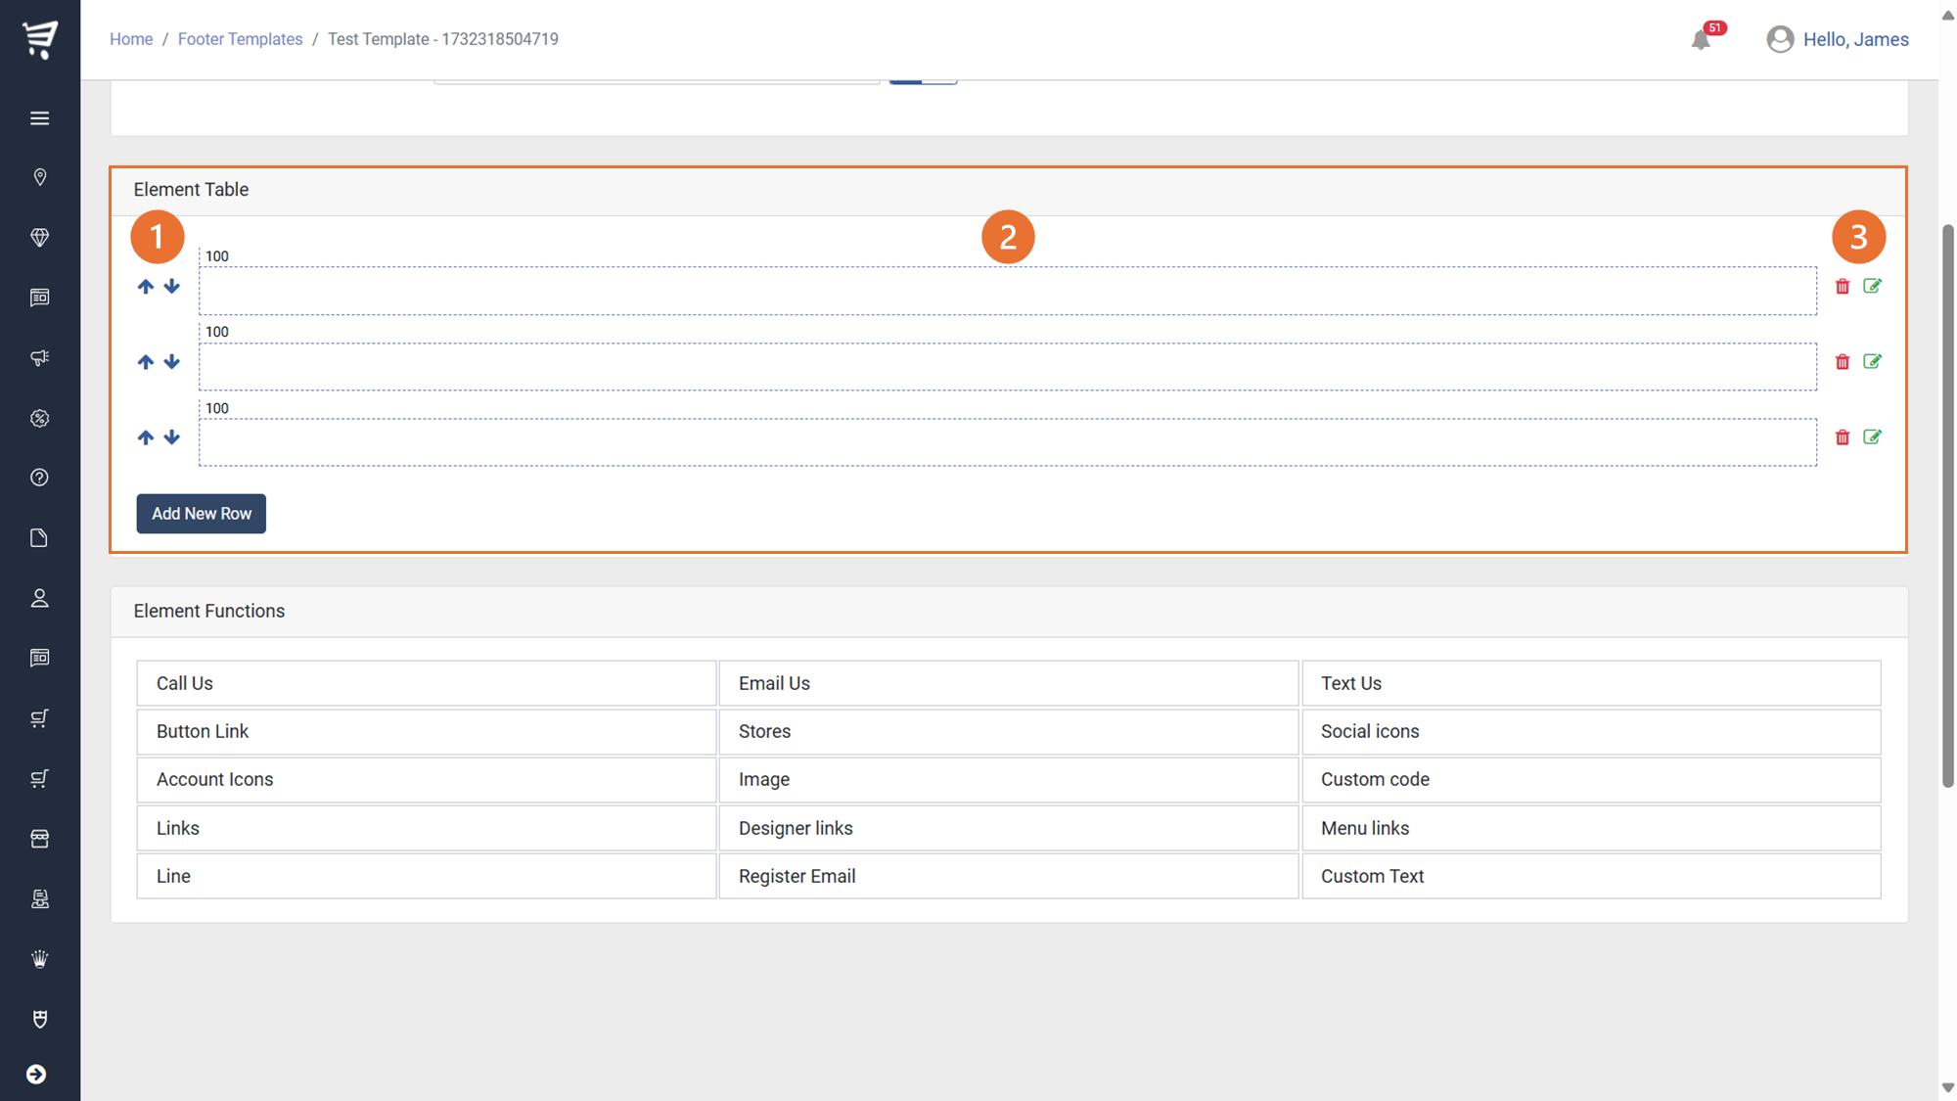This screenshot has height=1101, width=1957.
Task: Click the location pin sidebar icon
Action: [39, 177]
